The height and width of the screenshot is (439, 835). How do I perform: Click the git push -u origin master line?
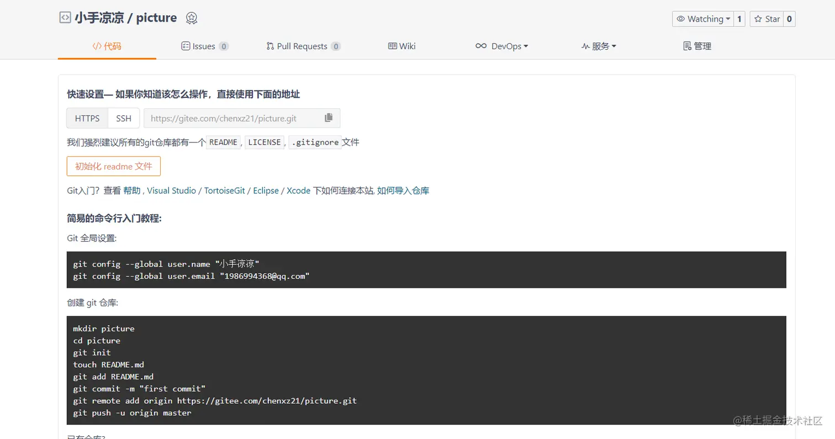click(x=132, y=412)
